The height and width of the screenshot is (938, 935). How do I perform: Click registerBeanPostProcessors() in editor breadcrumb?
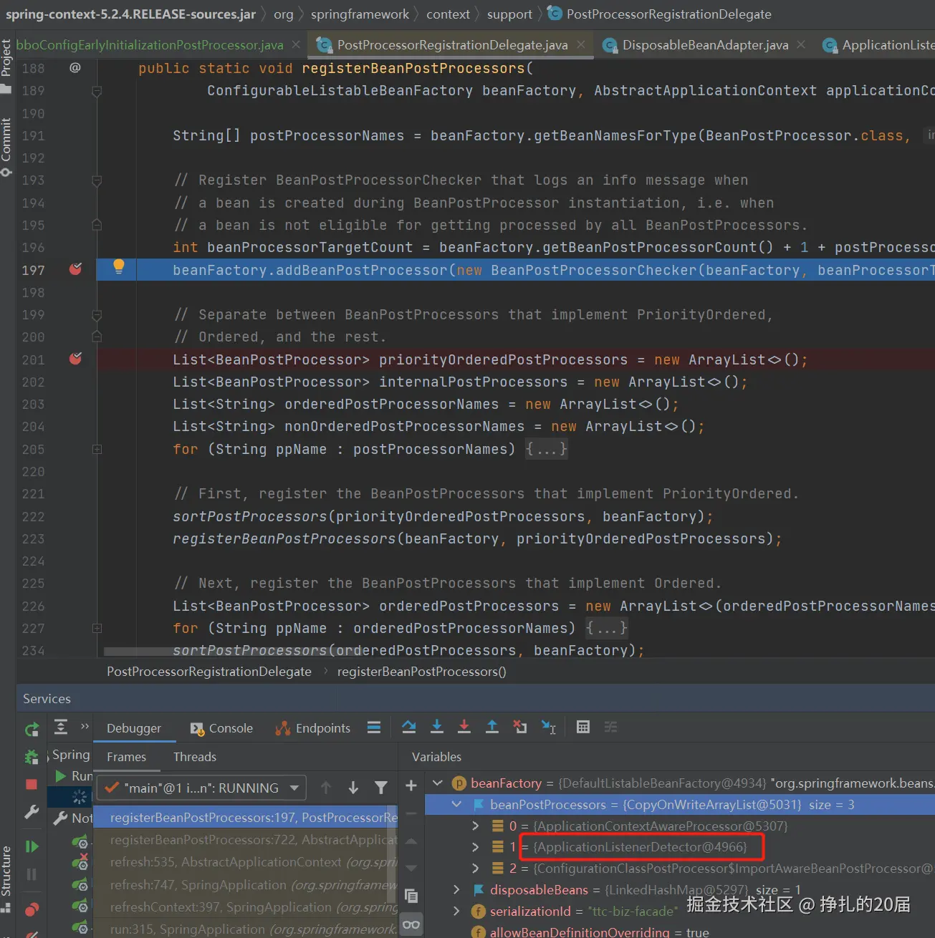pos(422,672)
